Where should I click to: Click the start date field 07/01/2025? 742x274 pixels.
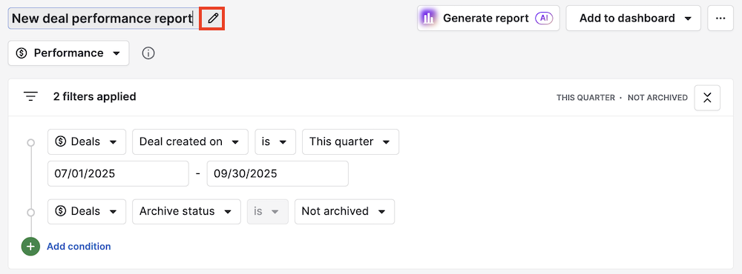tap(118, 173)
